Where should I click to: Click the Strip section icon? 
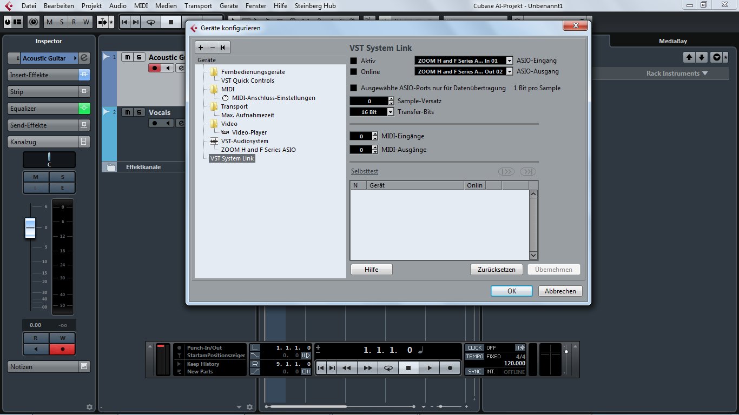(x=84, y=92)
